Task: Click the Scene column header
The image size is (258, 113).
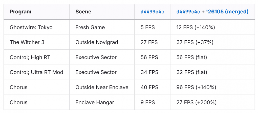Action: (x=83, y=12)
